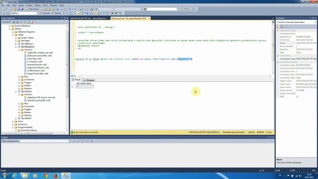Select the bolumId column
The height and width of the screenshot is (179, 318).
(x=37, y=65)
